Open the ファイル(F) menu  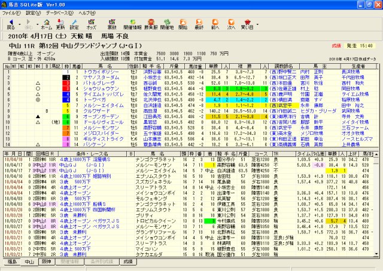[11, 13]
